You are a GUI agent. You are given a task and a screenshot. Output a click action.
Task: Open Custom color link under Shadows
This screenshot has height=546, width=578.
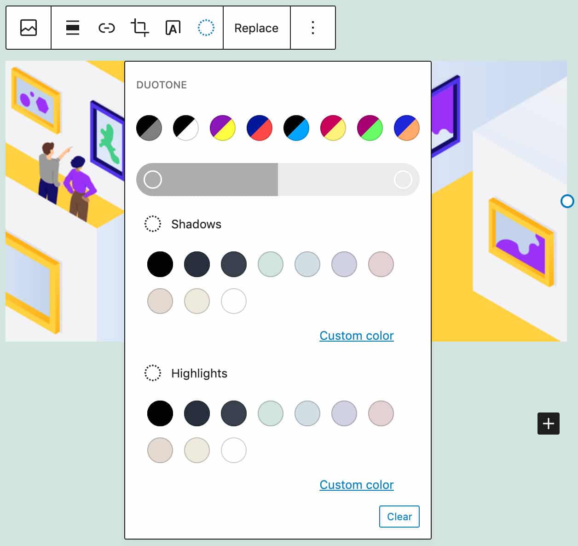[357, 336]
